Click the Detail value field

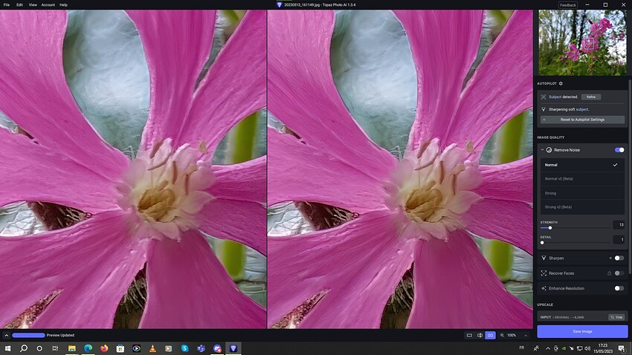coord(619,239)
